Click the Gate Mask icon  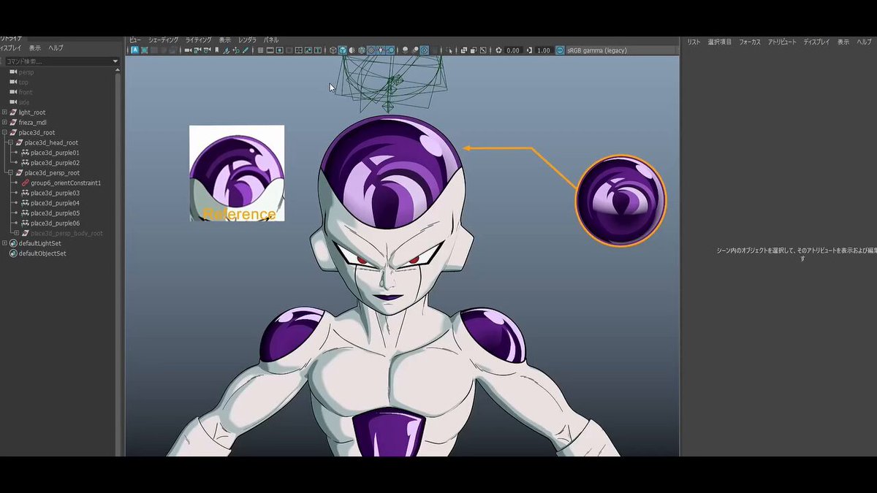pyautogui.click(x=289, y=50)
